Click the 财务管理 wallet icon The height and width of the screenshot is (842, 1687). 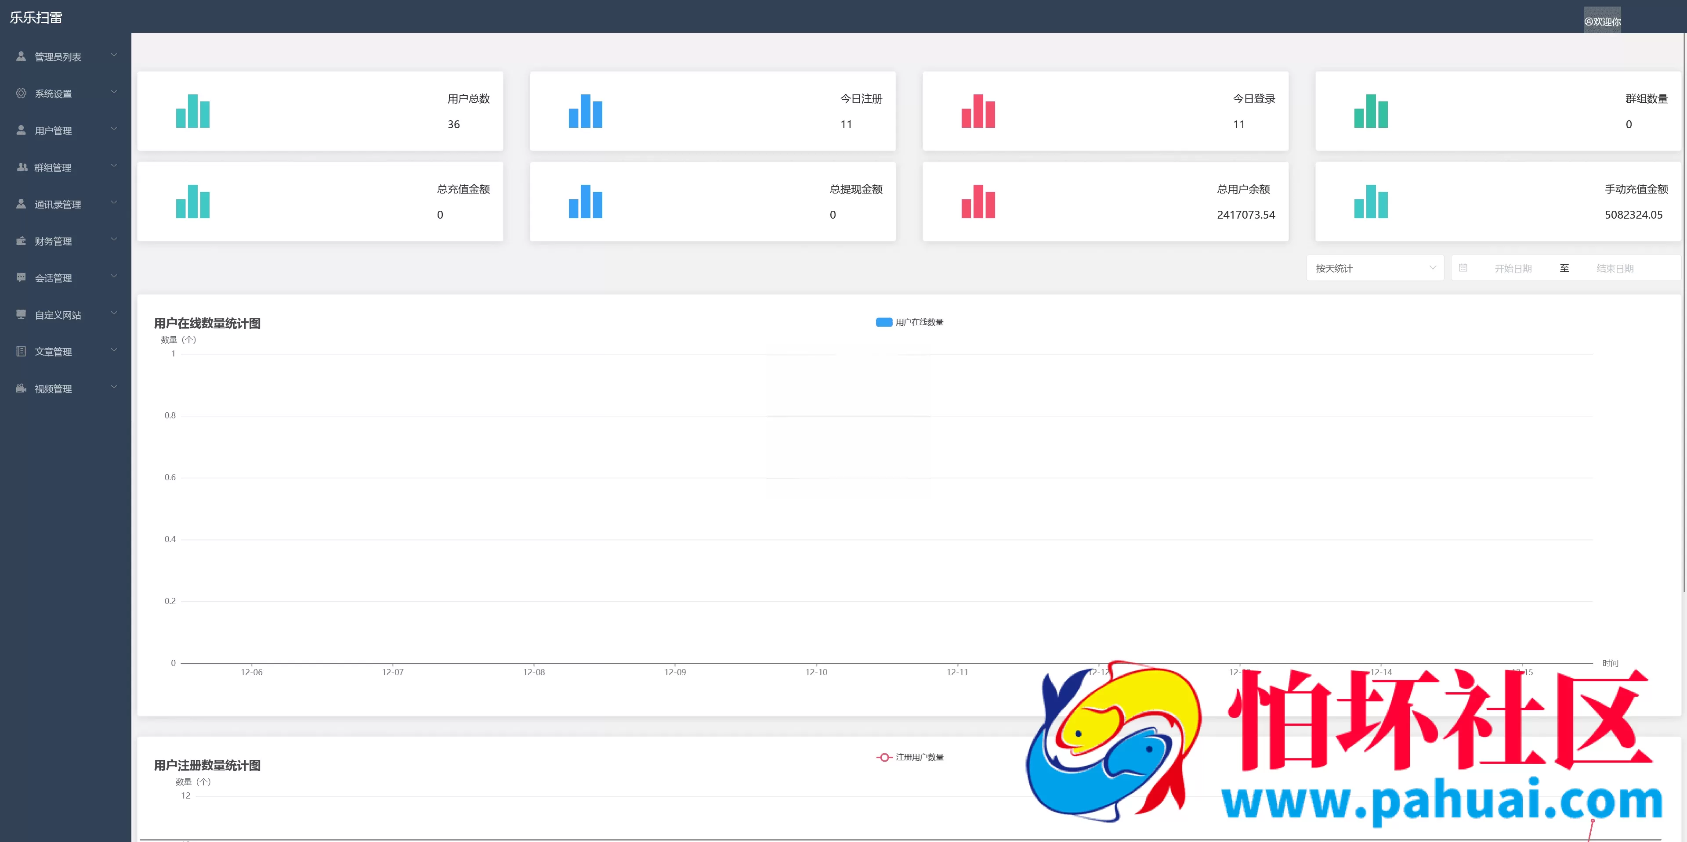(x=21, y=241)
